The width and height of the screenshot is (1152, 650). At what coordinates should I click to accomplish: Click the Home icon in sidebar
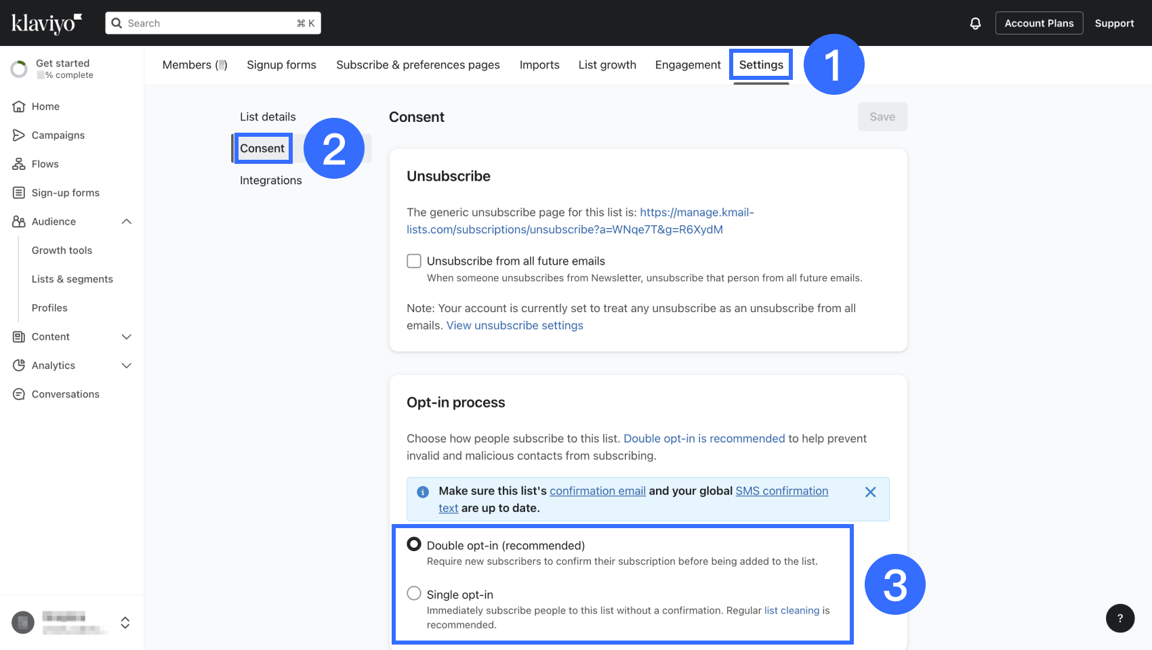(x=19, y=106)
